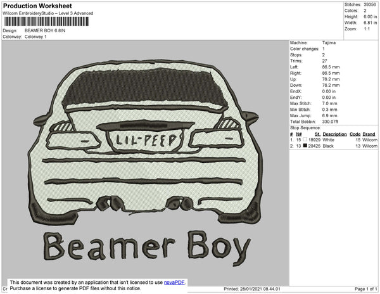380x294 pixels.
Task: Click the 'Brand' column header
Action: [x=369, y=134]
